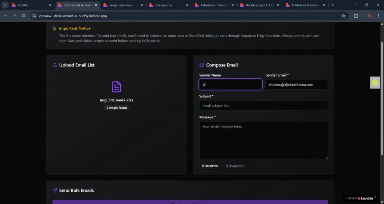The height and width of the screenshot is (204, 384).
Task: Open the tab search dropdown arrow
Action: 5,5
